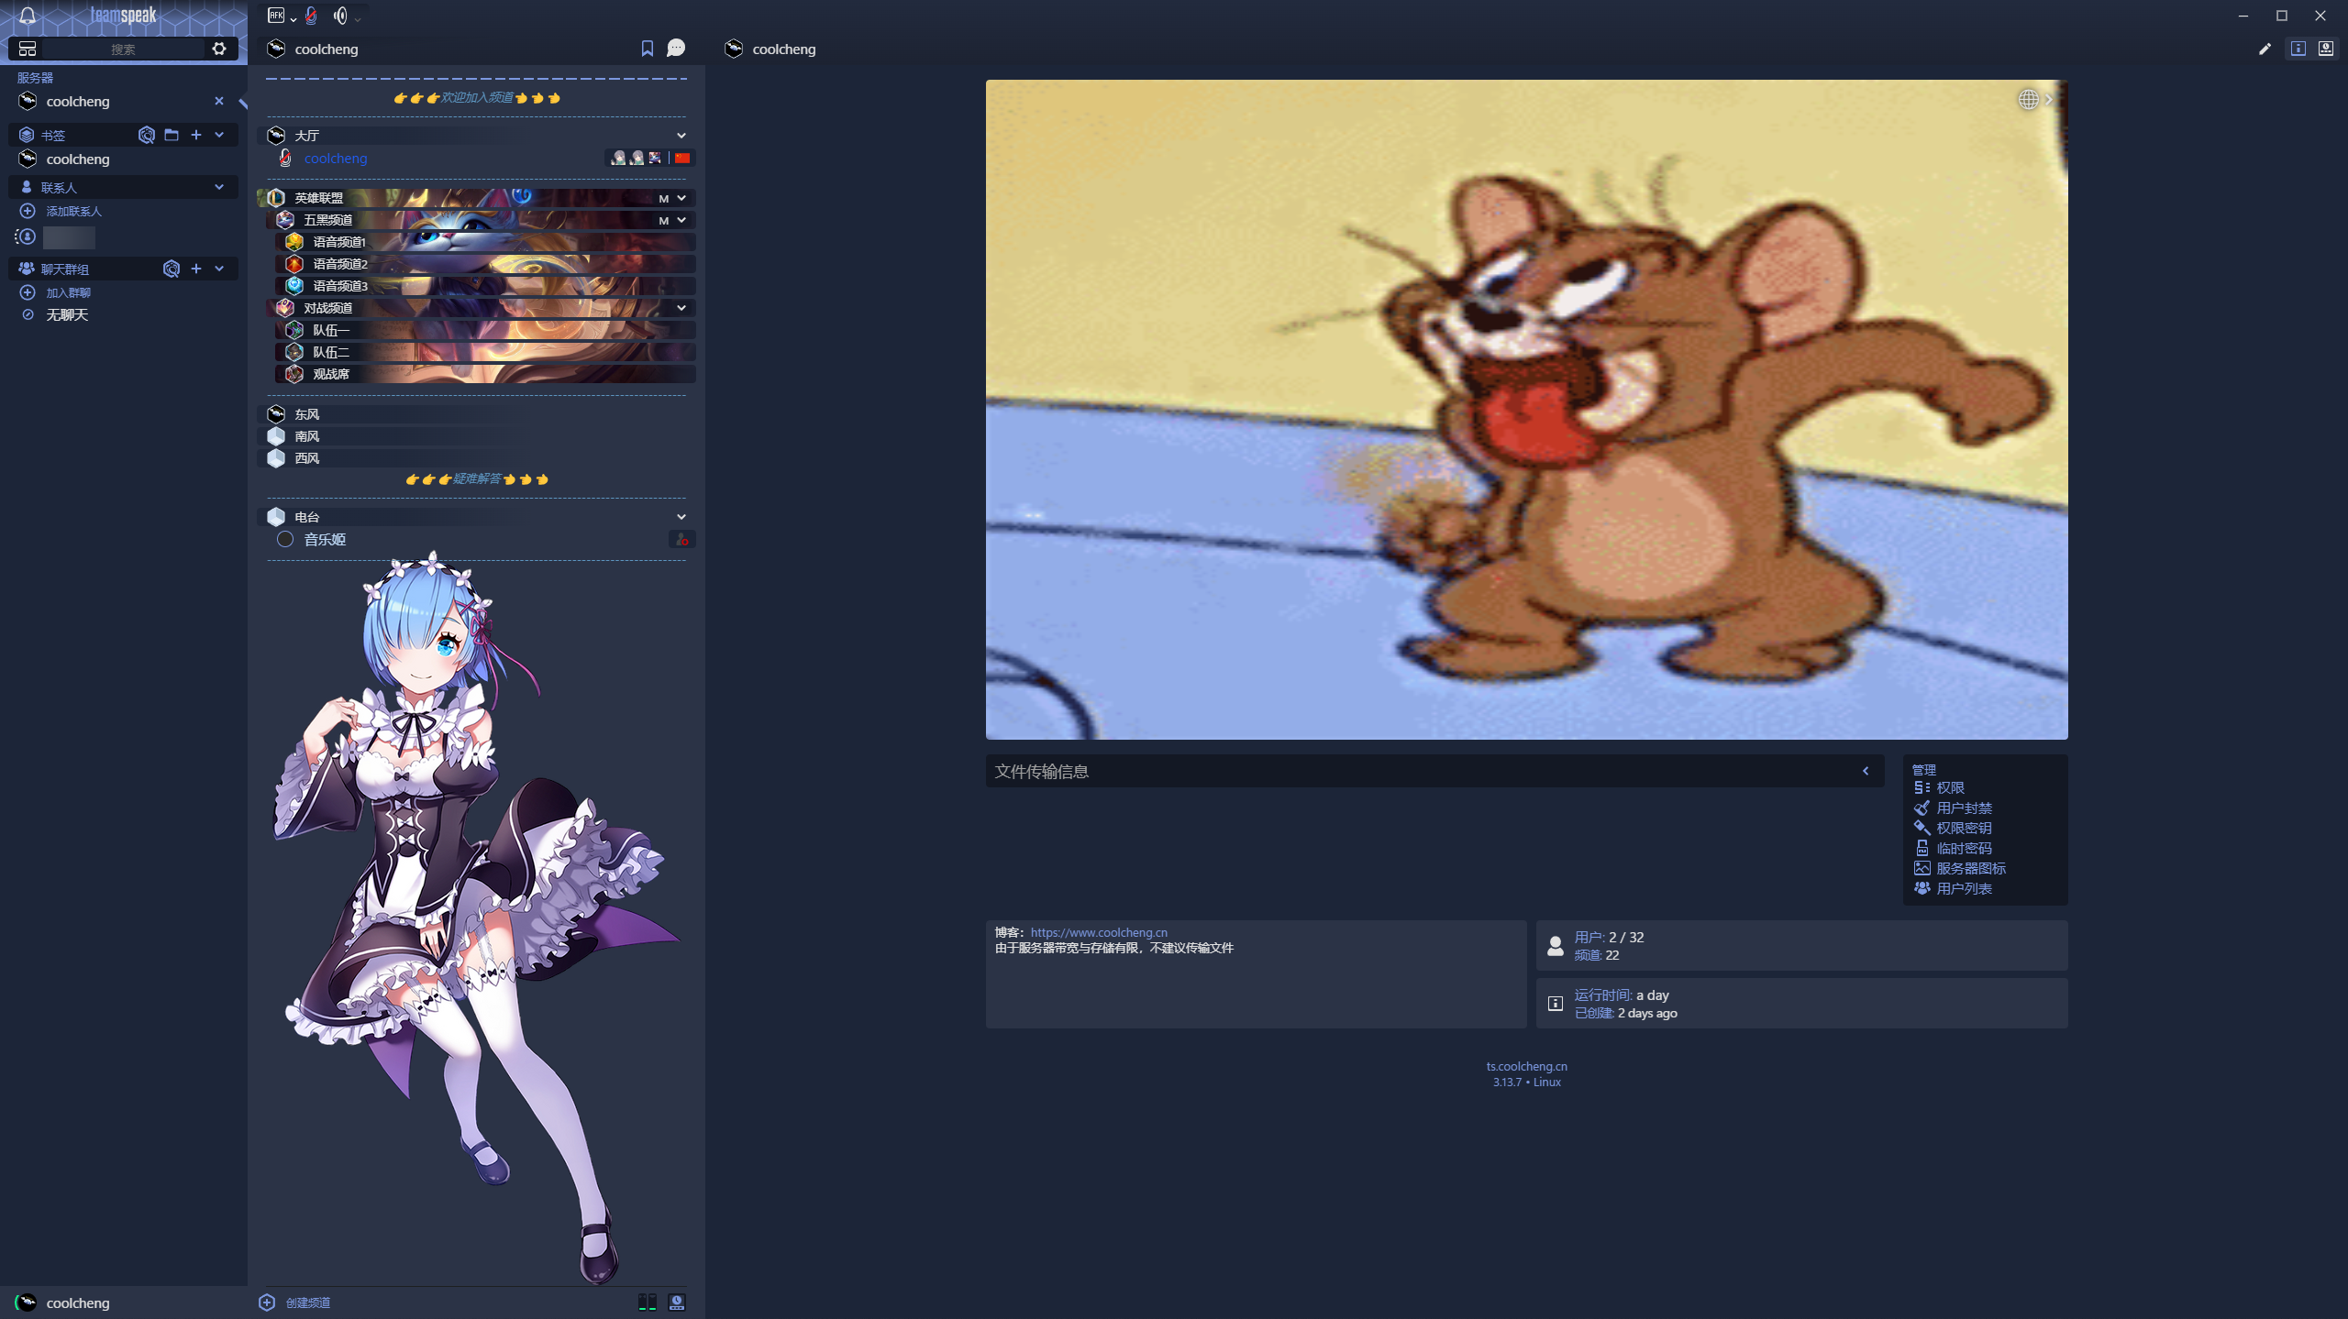The image size is (2348, 1319).
Task: Click 创建频道 to create a channel
Action: (x=295, y=1303)
